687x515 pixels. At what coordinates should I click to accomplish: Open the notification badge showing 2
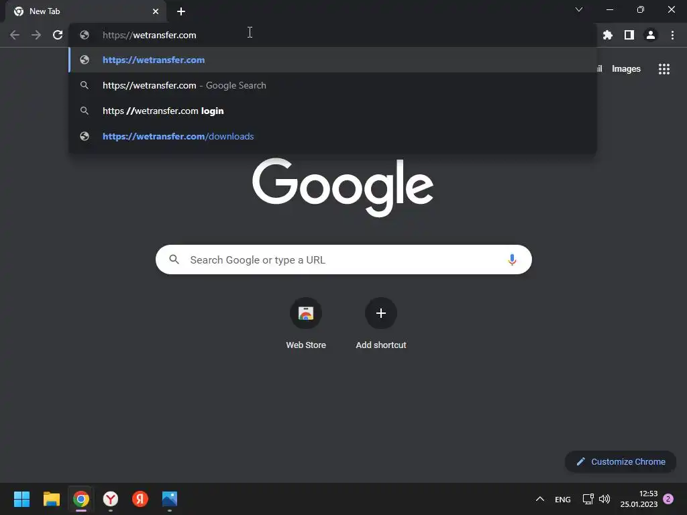pyautogui.click(x=668, y=499)
